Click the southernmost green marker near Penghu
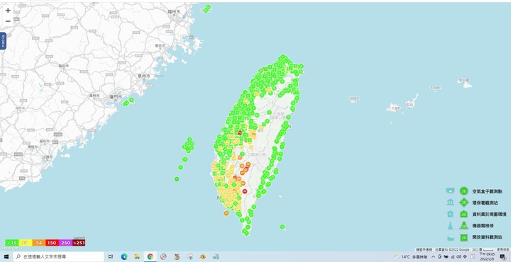 tap(177, 178)
